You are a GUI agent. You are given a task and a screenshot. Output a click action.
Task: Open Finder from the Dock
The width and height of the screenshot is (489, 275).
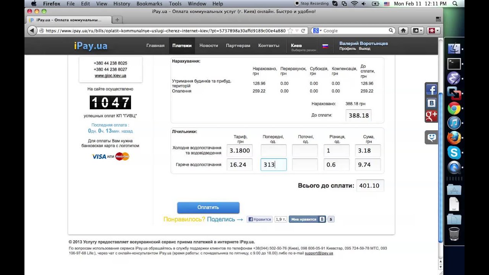point(454,49)
